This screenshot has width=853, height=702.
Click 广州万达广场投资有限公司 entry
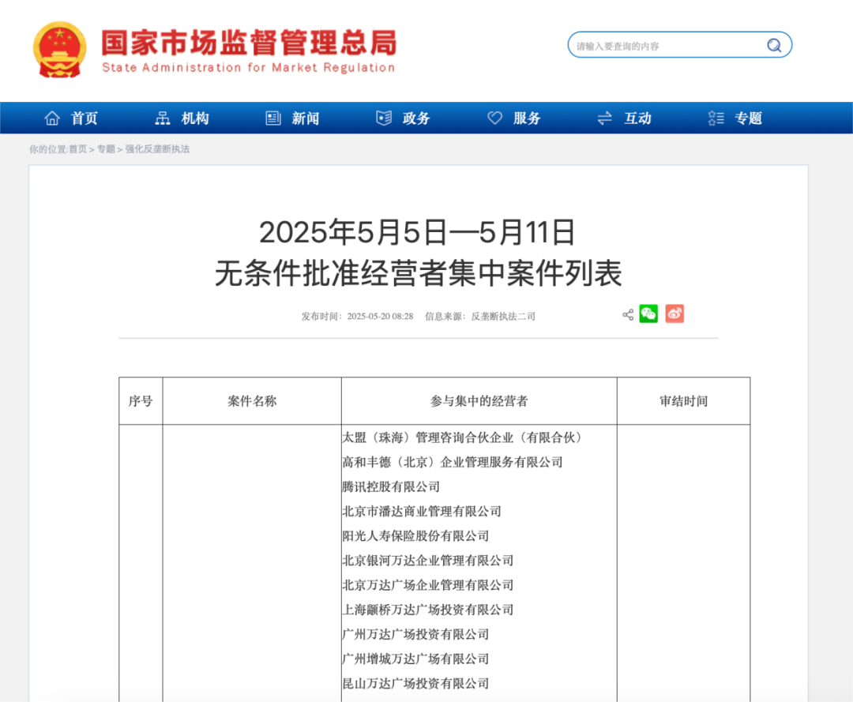pyautogui.click(x=415, y=635)
